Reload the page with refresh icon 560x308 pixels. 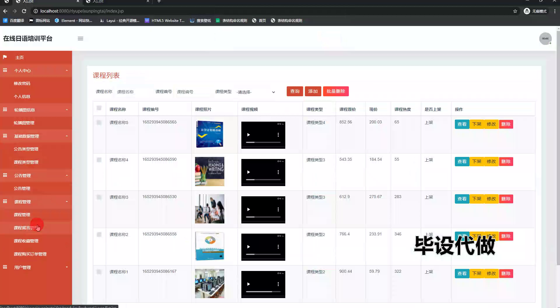pyautogui.click(x=24, y=11)
